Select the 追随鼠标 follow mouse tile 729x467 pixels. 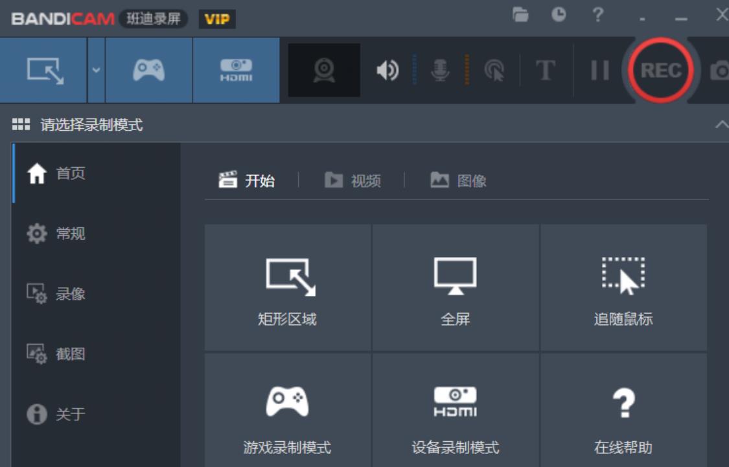pos(623,288)
